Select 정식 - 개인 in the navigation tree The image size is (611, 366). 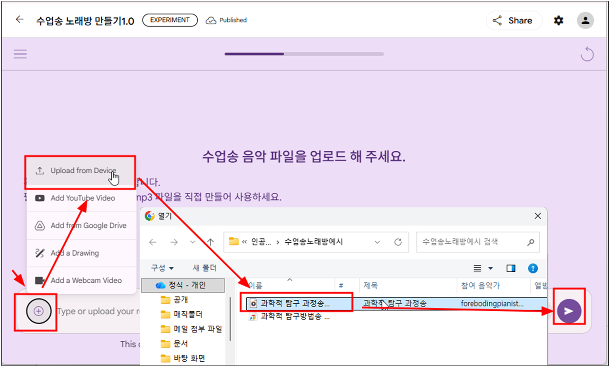coord(183,285)
